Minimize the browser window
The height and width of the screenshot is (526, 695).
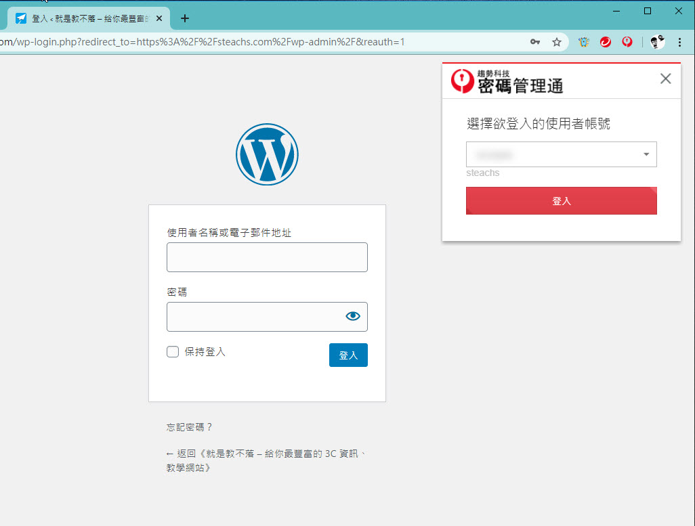click(616, 11)
